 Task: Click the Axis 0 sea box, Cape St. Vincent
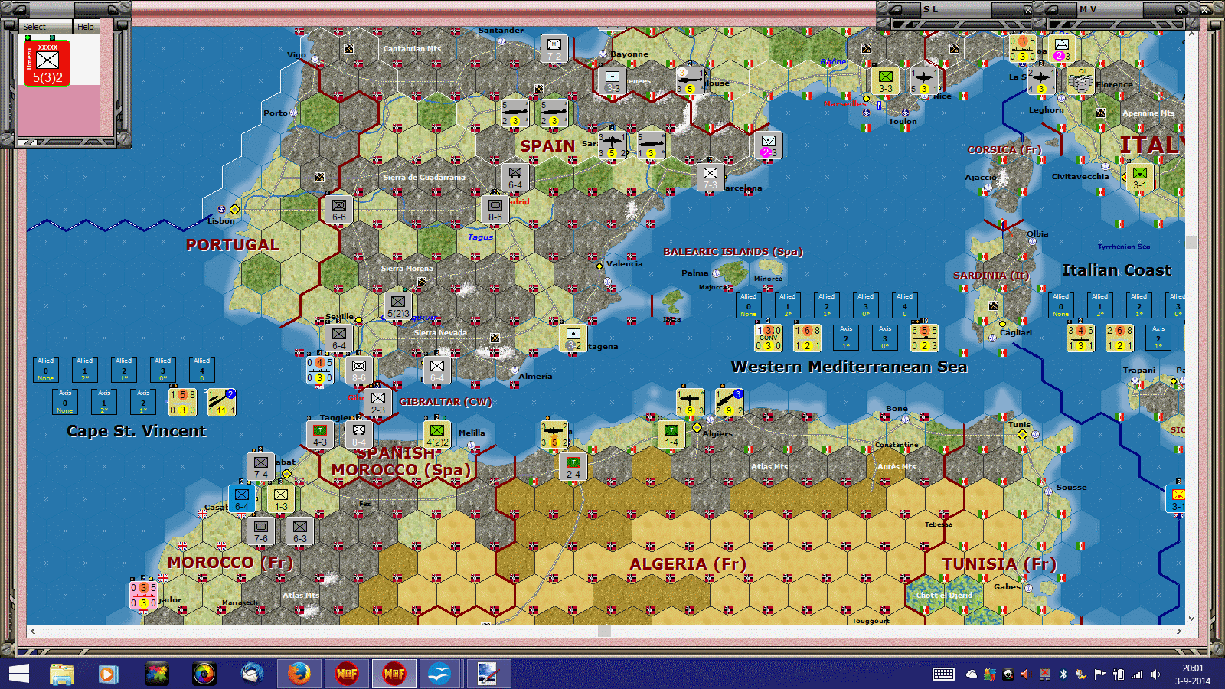tap(65, 402)
